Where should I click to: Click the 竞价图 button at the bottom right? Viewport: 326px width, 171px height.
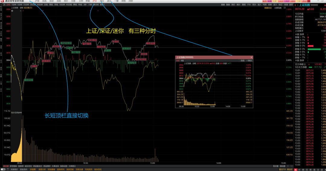coord(276,166)
